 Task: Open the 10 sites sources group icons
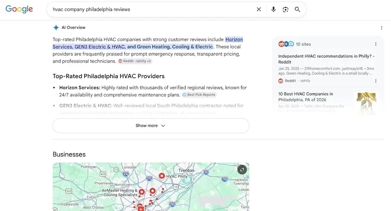click(x=286, y=44)
